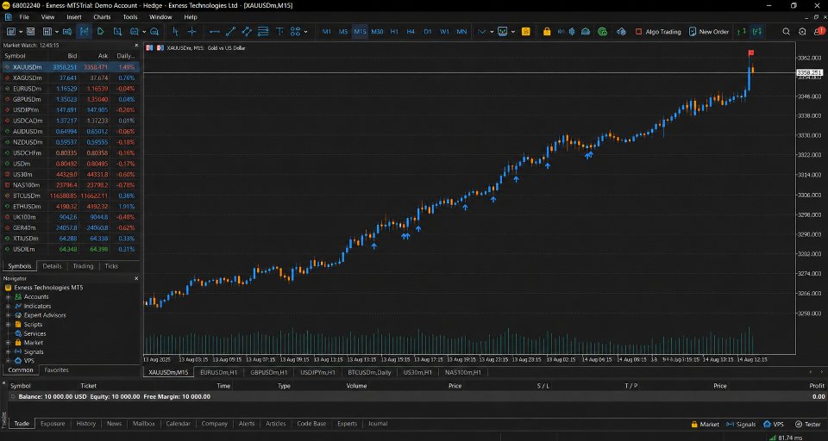
Task: Select EURUSDm row in Market Watch
Action: click(x=70, y=89)
